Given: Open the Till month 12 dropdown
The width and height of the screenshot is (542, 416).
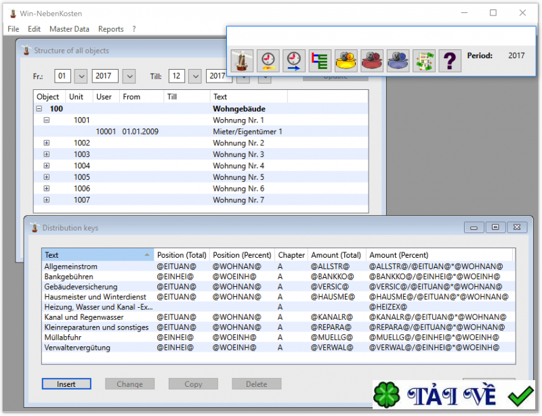Looking at the screenshot, I should 195,76.
